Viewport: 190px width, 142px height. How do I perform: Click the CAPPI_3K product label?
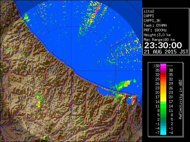point(152,21)
